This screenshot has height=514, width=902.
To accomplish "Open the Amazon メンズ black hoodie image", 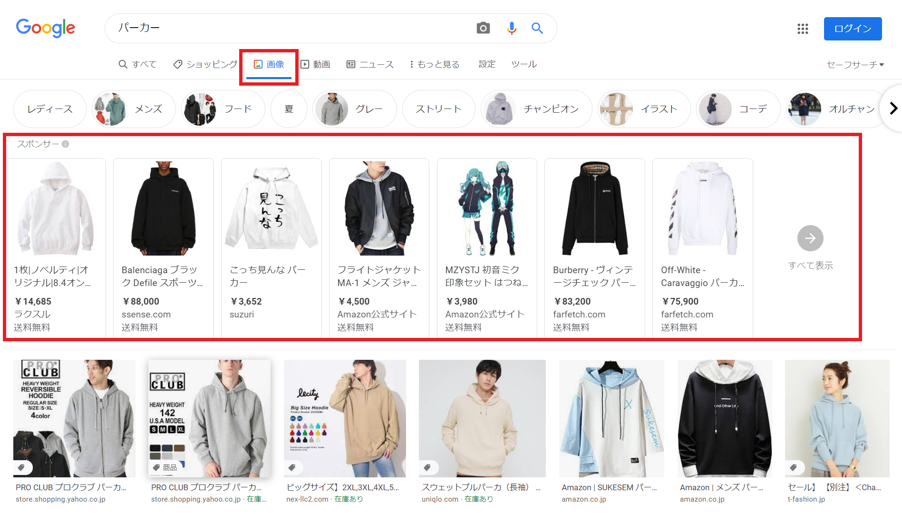I will pos(725,418).
